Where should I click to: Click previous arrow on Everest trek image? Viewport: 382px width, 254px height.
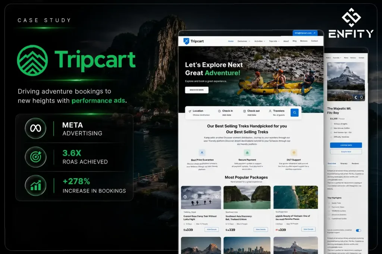click(185, 197)
